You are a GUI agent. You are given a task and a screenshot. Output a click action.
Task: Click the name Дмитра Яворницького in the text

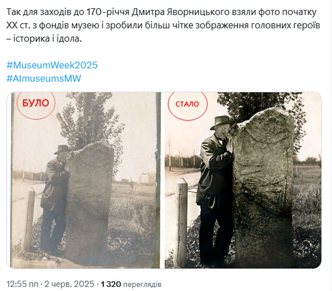[180, 12]
